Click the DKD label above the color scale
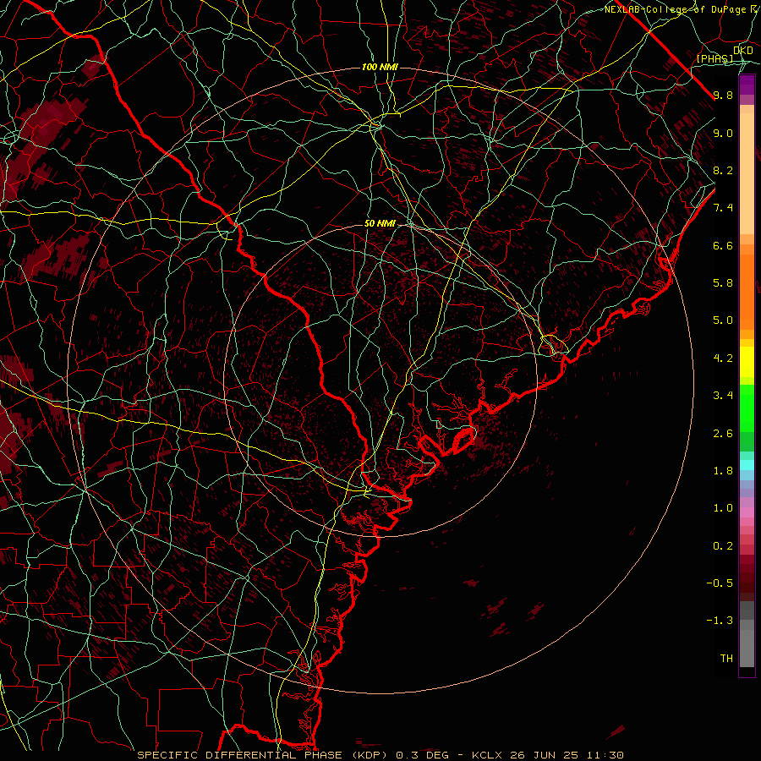The width and height of the screenshot is (761, 761). [743, 50]
